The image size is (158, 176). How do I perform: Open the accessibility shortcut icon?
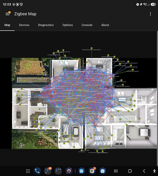(154, 171)
